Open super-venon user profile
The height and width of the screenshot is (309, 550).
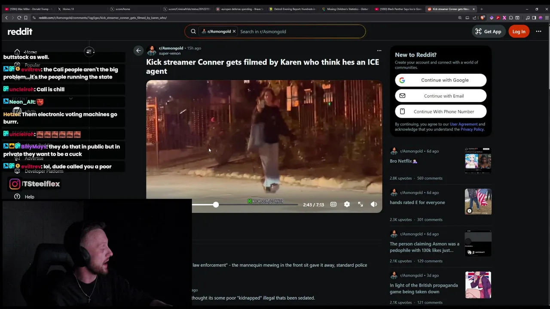point(170,53)
